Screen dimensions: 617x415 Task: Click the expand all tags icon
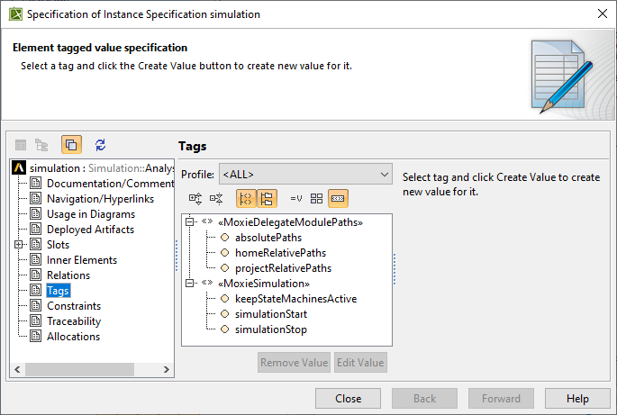(195, 198)
